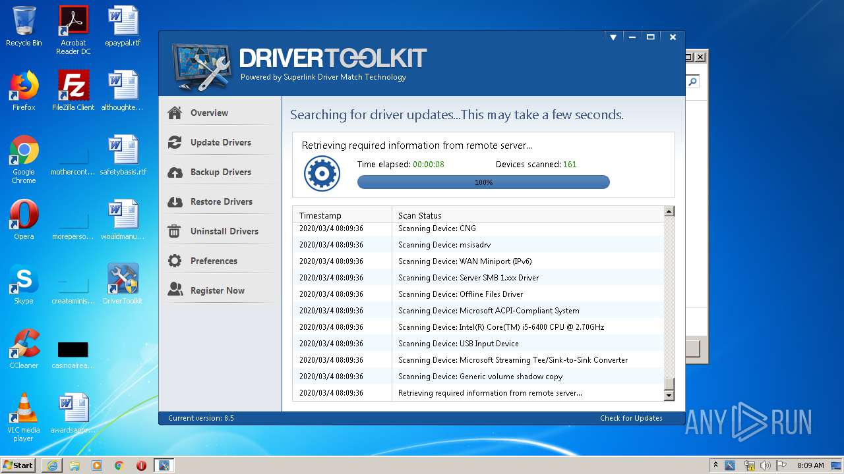Viewport: 844px width, 474px height.
Task: Open awardsappr document on desktop
Action: tap(73, 413)
